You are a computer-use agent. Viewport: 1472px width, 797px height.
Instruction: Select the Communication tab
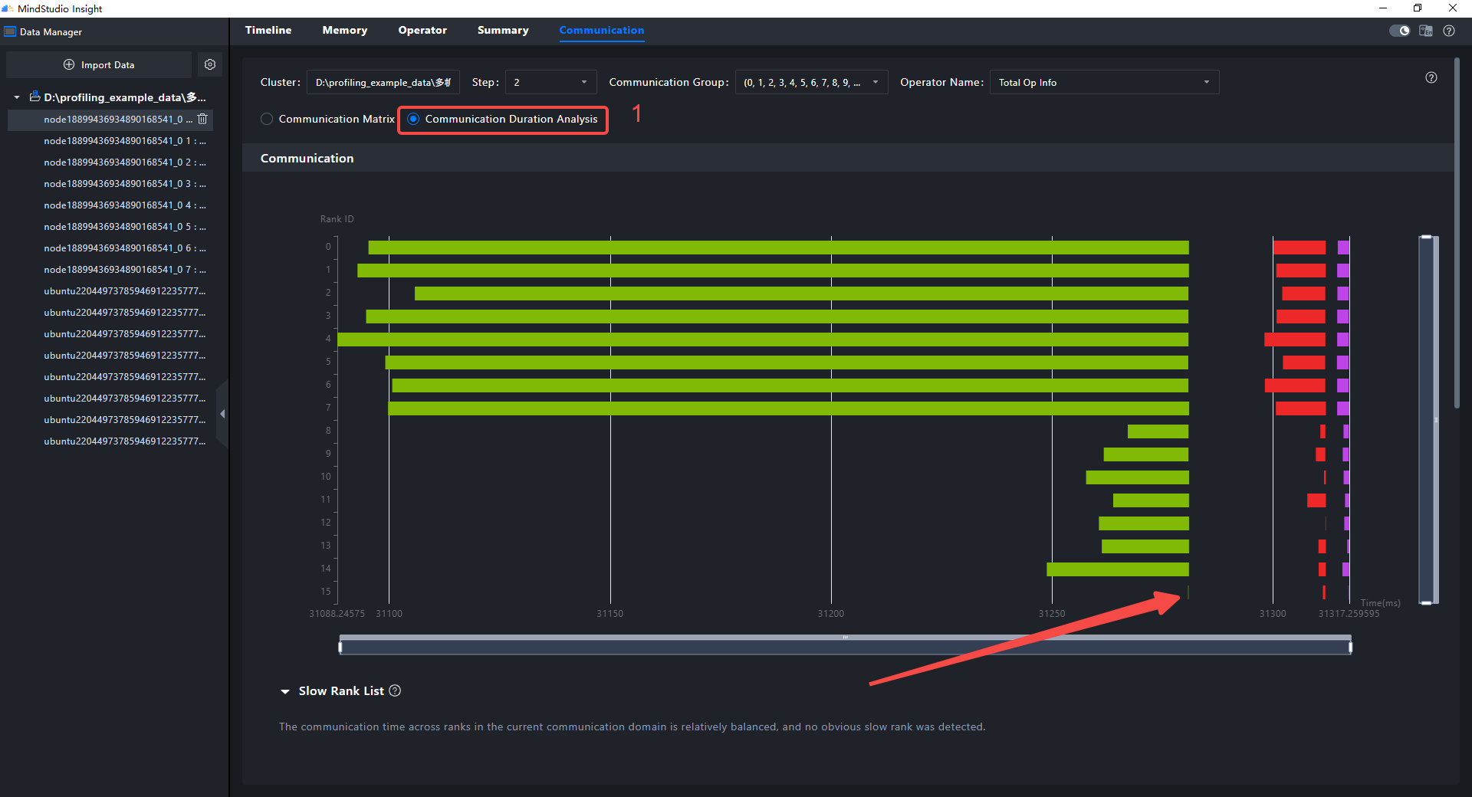pyautogui.click(x=602, y=30)
